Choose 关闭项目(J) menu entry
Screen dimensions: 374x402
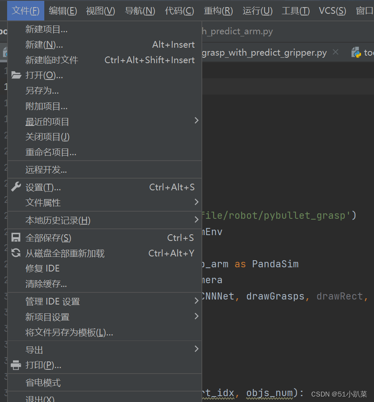coord(104,137)
